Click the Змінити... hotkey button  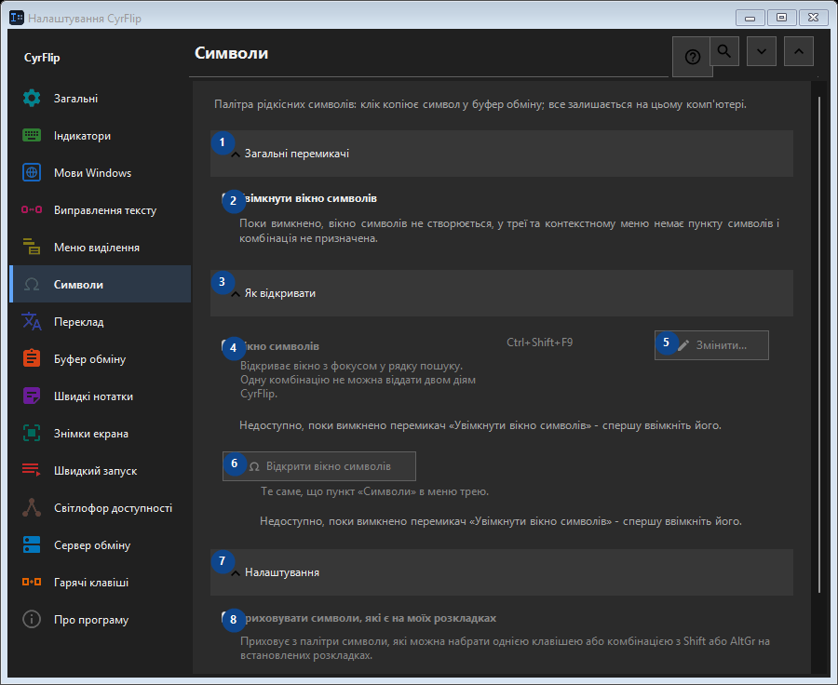(x=712, y=345)
